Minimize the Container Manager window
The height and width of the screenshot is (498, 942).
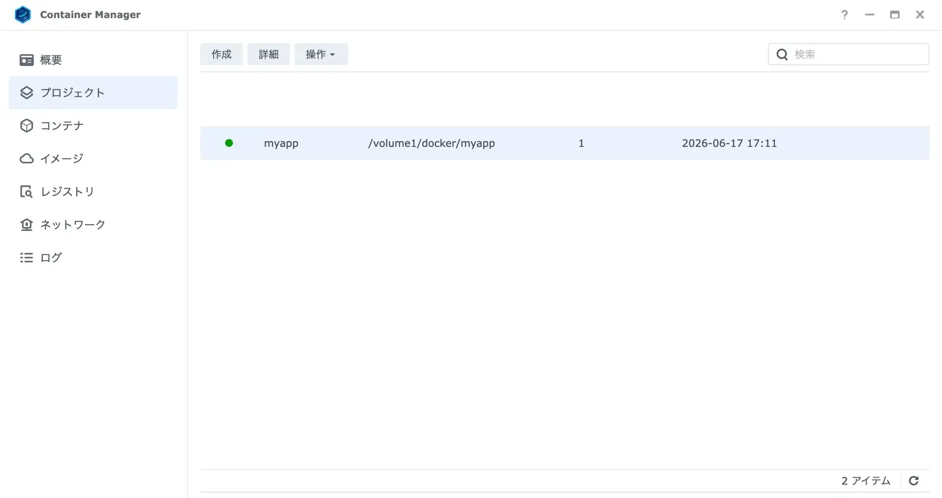click(x=870, y=15)
